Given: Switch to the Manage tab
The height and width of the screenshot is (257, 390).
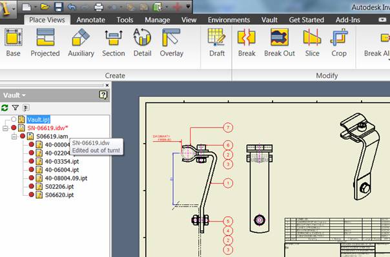Looking at the screenshot, I should click(x=158, y=20).
